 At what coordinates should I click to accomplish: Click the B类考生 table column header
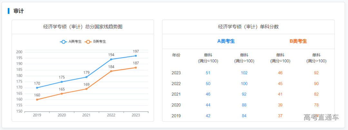[298, 41]
